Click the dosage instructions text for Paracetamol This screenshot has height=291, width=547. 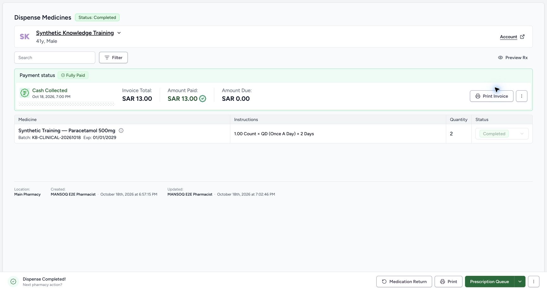coord(274,134)
